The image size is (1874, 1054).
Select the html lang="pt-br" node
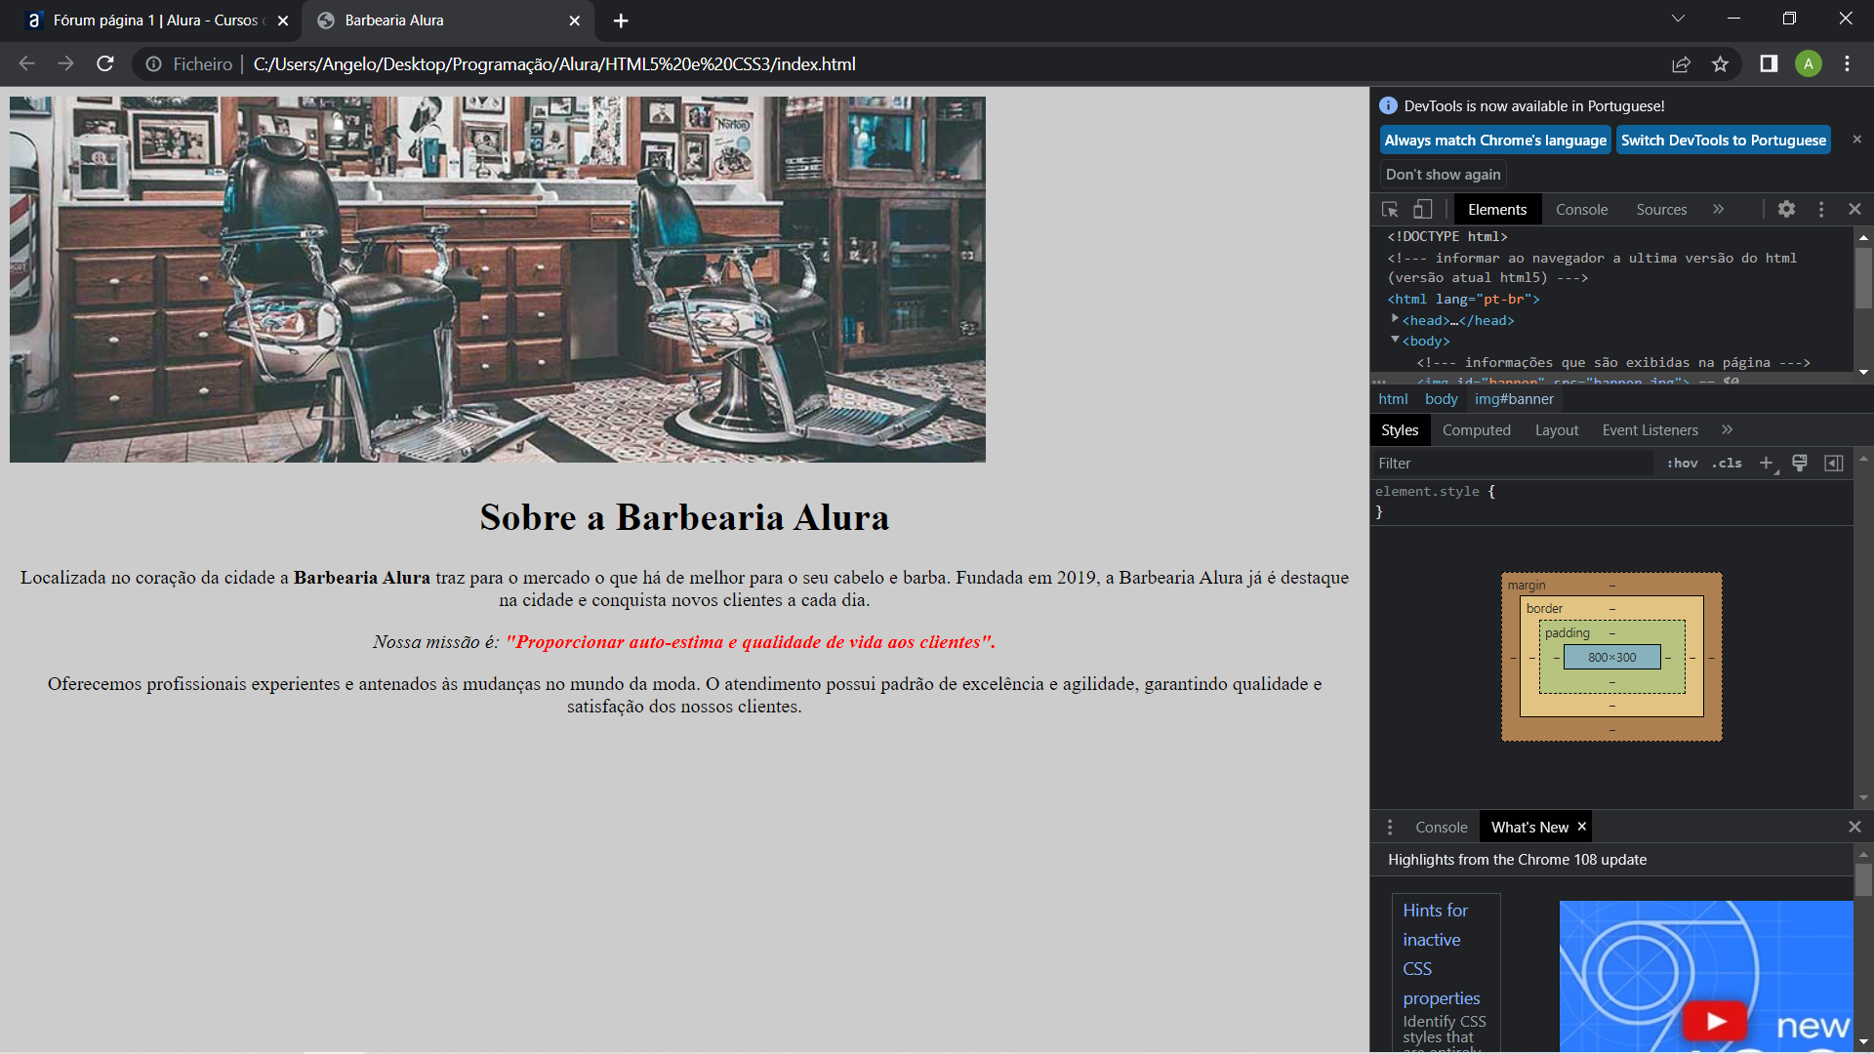point(1463,299)
